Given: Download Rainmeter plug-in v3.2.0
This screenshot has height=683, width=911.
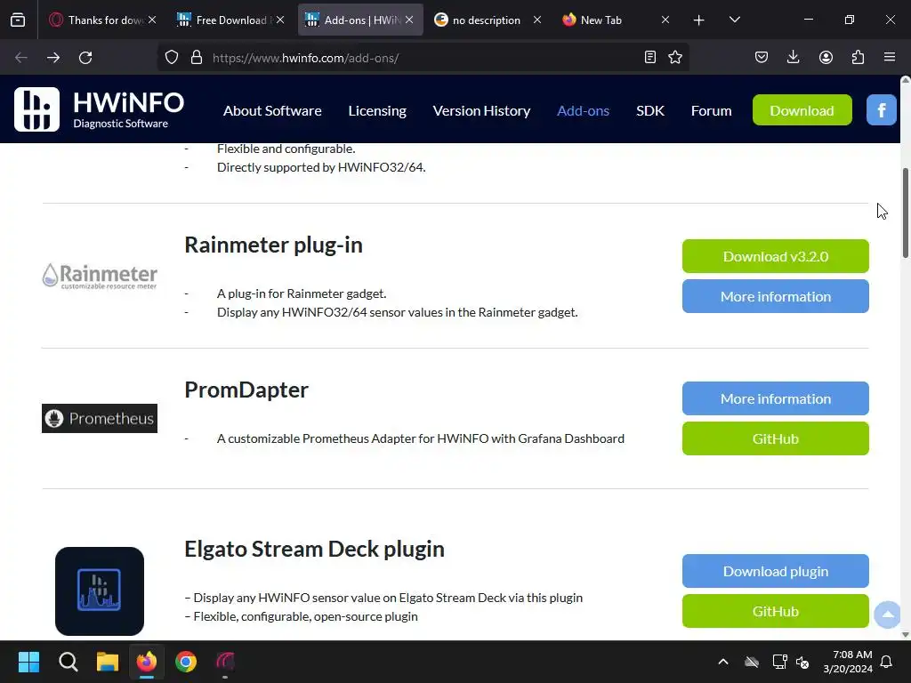Looking at the screenshot, I should pyautogui.click(x=775, y=256).
